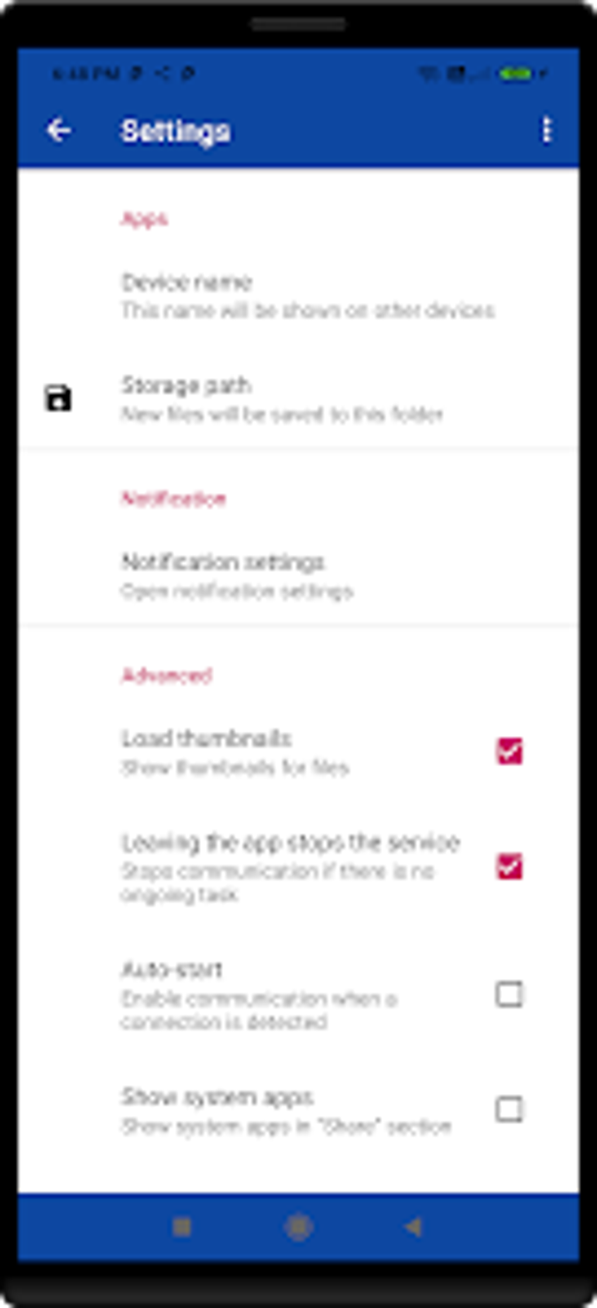Tap the Show system apps label
Screen dimensions: 597x1308
coord(217,1097)
